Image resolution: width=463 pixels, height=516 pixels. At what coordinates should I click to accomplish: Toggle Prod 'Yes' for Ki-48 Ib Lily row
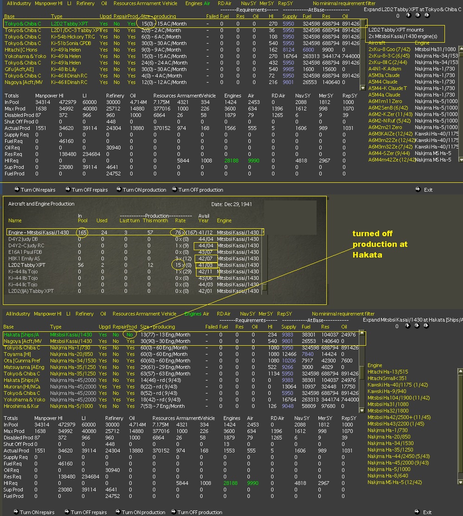coord(131,69)
